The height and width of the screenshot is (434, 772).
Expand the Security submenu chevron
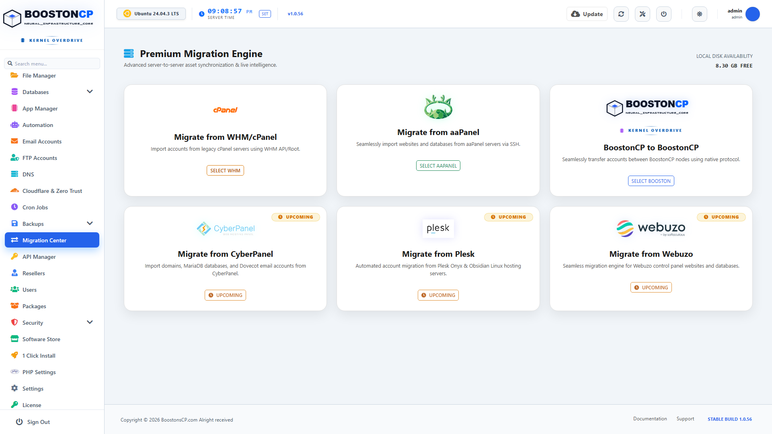pyautogui.click(x=90, y=322)
